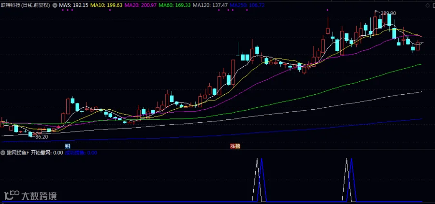Viewport: 435px width, 204px height.
Task: Select the white MA120: 137.47 label
Action: [210, 5]
